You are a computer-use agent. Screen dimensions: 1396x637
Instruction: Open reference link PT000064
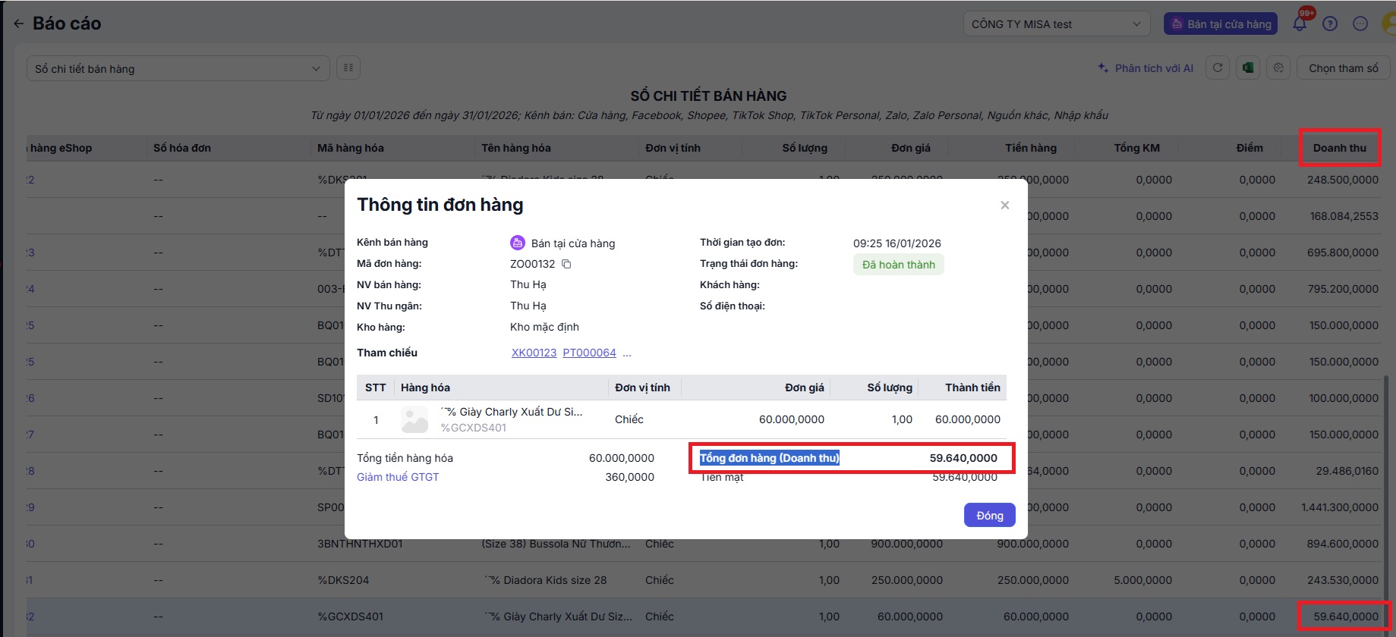tap(589, 353)
